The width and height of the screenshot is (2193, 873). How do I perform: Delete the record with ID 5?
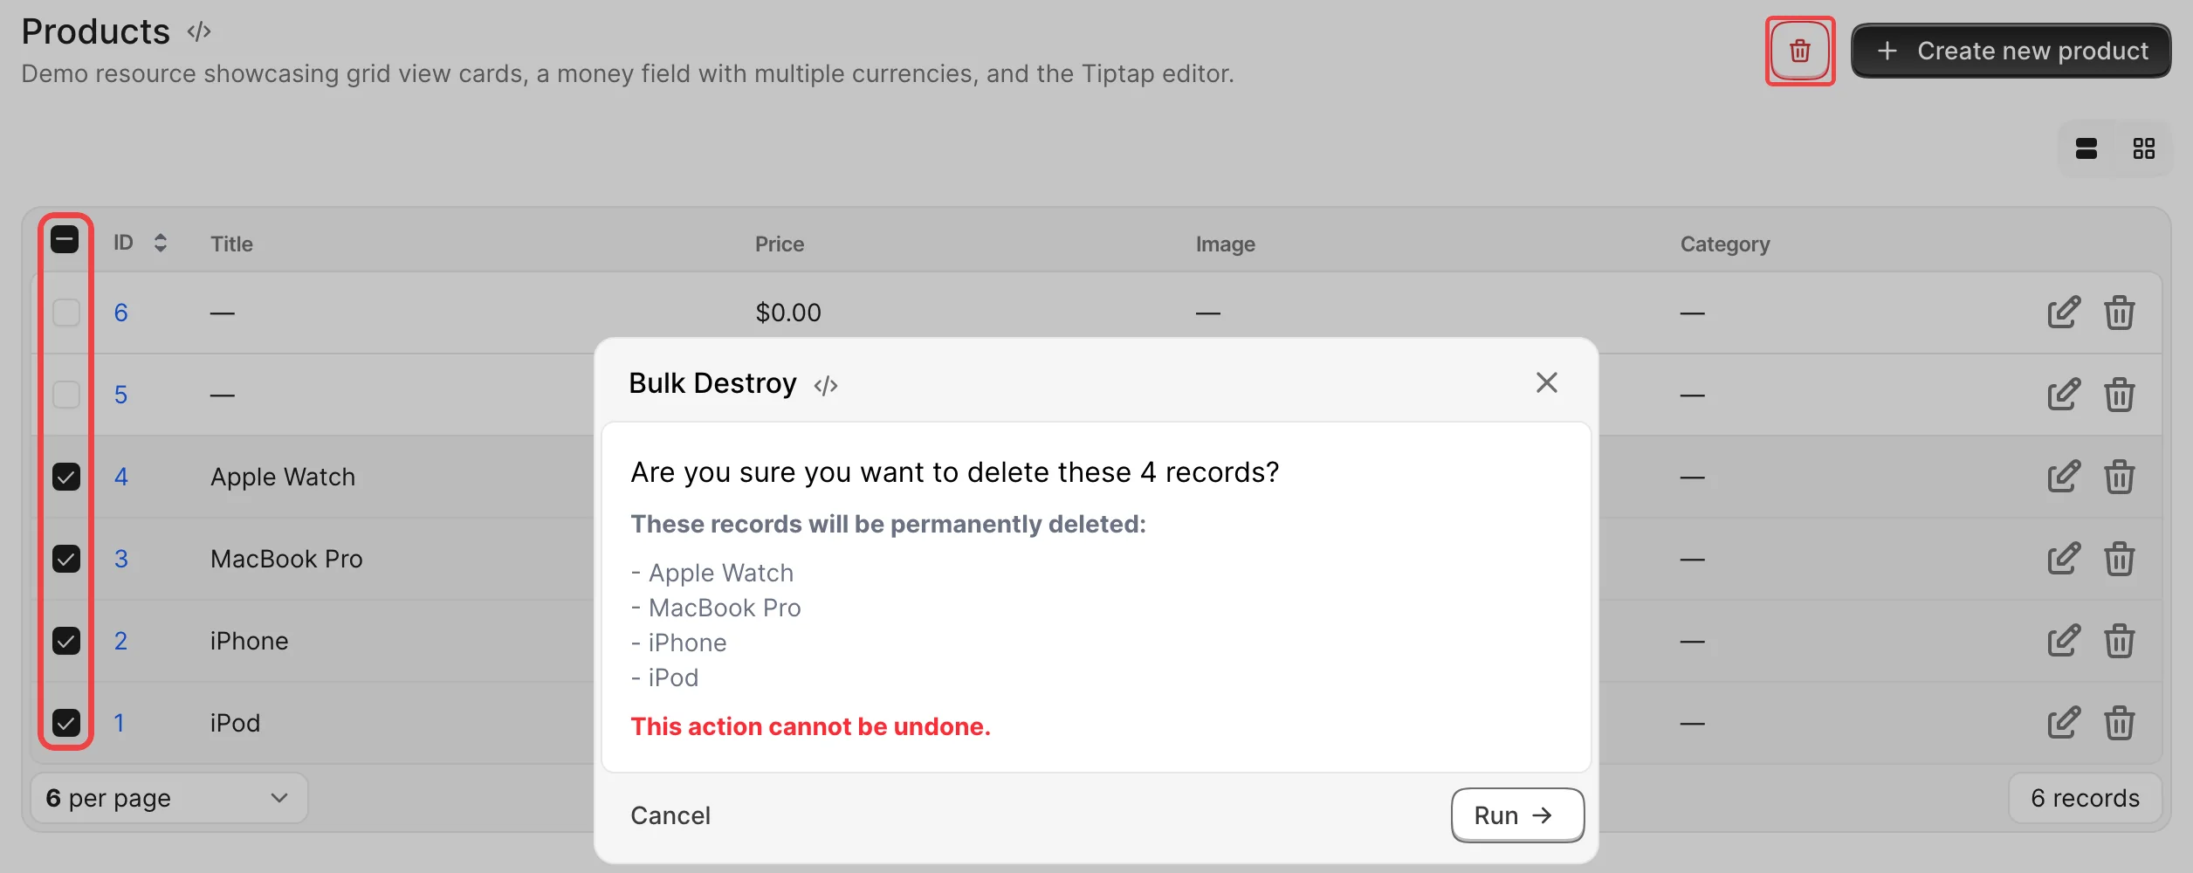point(2119,395)
